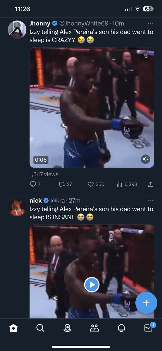Viewport: 162px width, 351px height.
Task: Toggle captions icon on first video
Action: point(145,56)
